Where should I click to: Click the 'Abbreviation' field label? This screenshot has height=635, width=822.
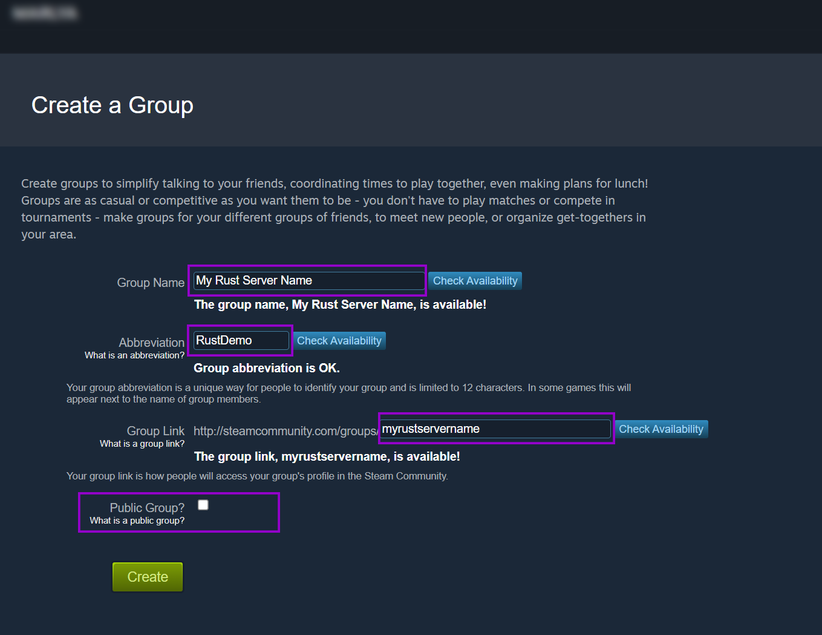[x=151, y=343]
